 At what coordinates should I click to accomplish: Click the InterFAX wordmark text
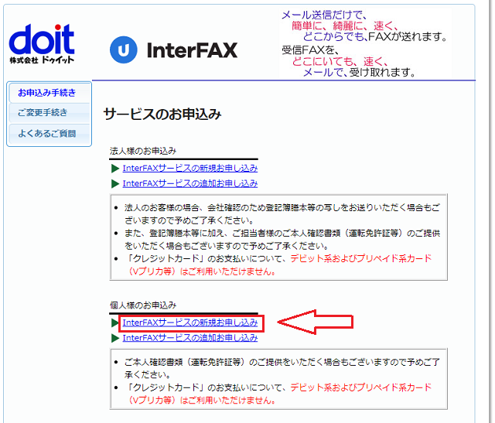point(192,50)
